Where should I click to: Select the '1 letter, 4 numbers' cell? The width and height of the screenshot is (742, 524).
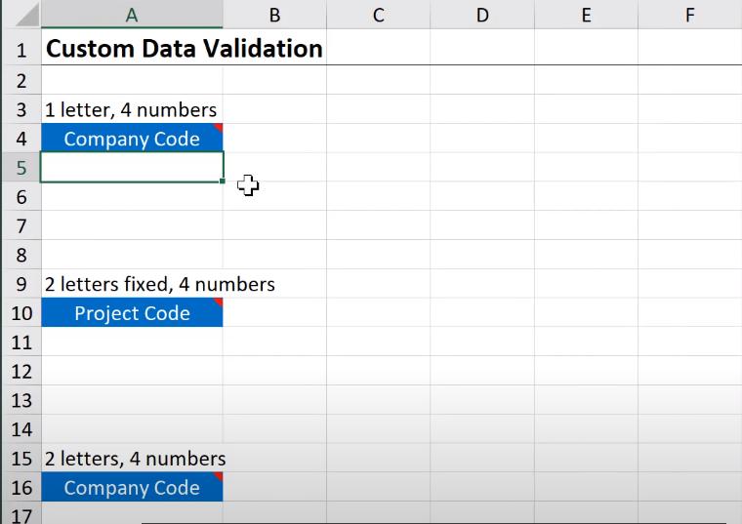(x=132, y=109)
